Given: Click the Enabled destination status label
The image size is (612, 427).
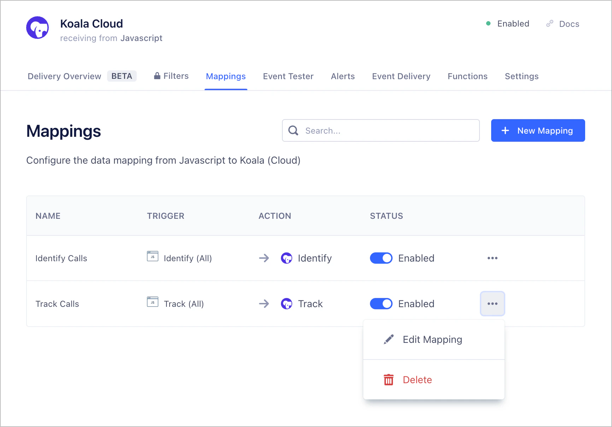Looking at the screenshot, I should (513, 24).
